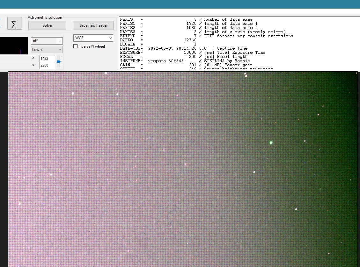Click the arrow beside the 1432 minimum value

[x=33, y=58]
